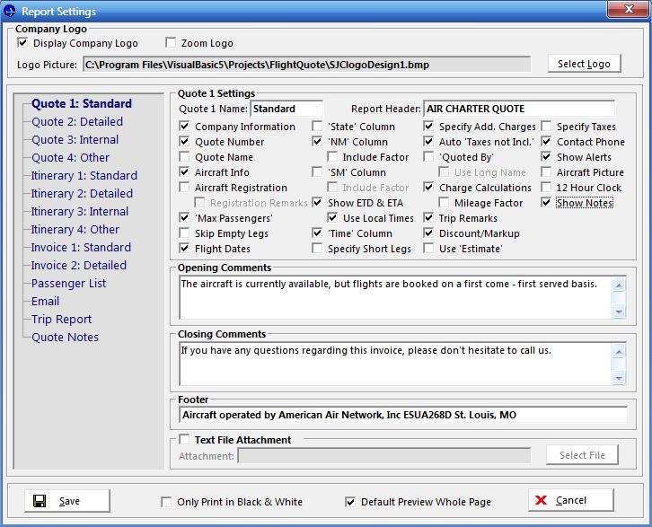This screenshot has height=527, width=652.
Task: Click into the Footer text field
Action: [x=401, y=415]
